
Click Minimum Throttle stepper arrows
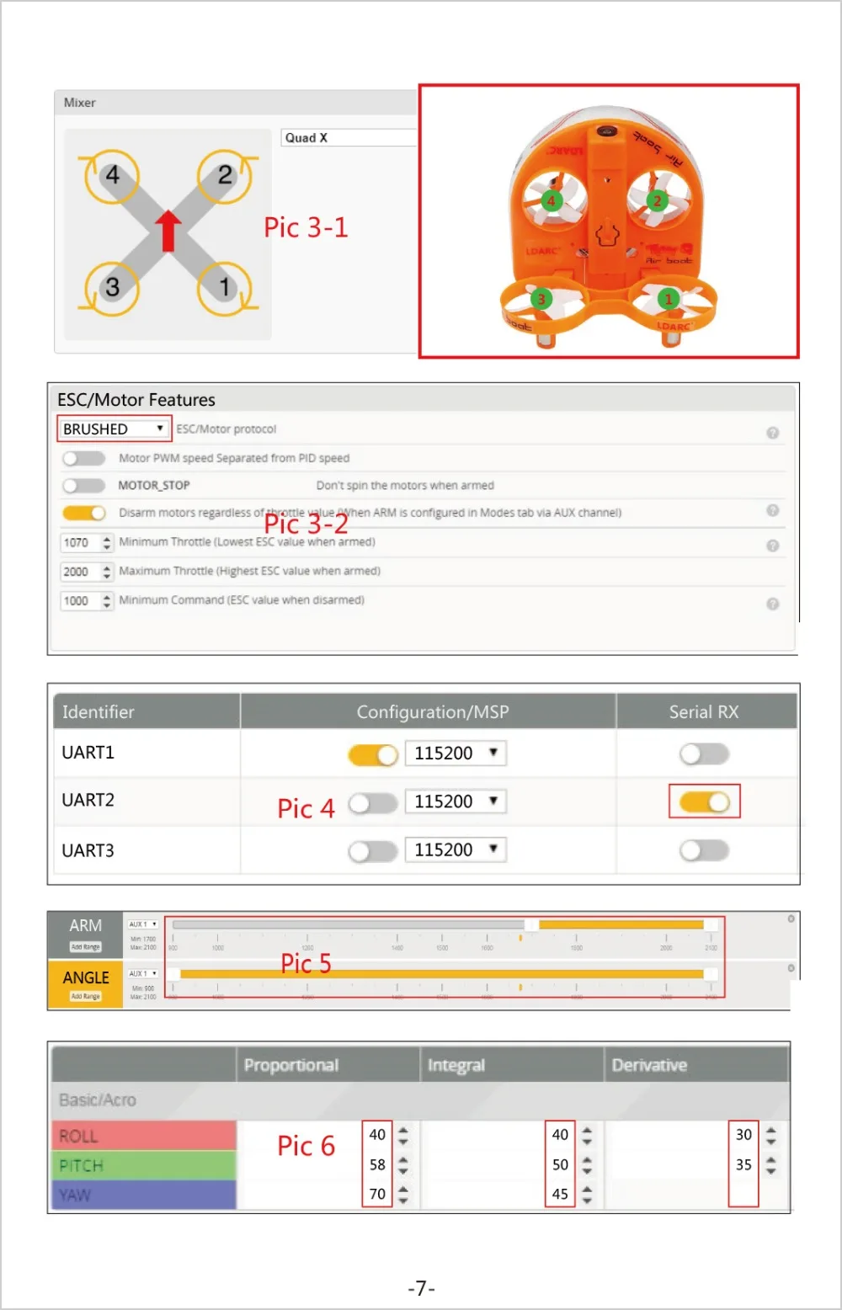[x=107, y=543]
